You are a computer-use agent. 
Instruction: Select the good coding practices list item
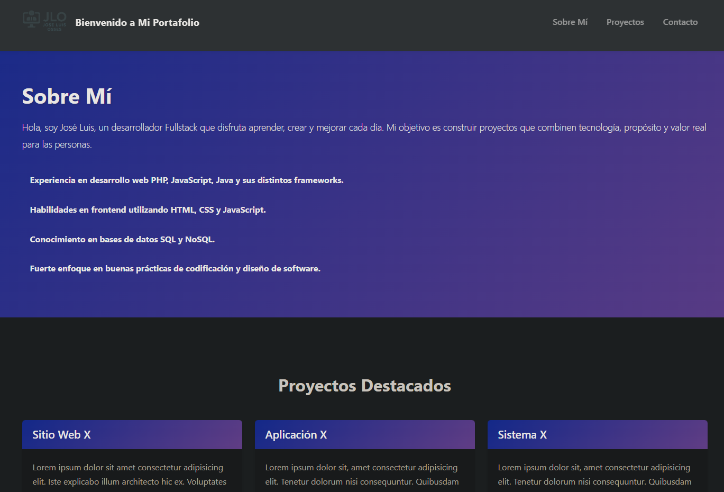pos(175,269)
